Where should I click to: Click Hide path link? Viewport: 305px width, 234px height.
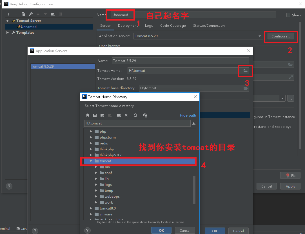click(x=188, y=115)
